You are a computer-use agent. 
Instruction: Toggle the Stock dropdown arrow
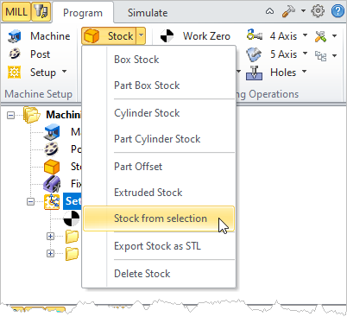pos(141,36)
